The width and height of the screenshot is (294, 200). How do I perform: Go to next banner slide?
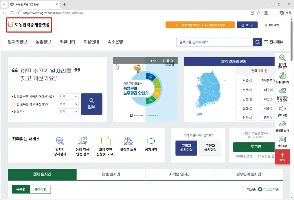(x=172, y=61)
